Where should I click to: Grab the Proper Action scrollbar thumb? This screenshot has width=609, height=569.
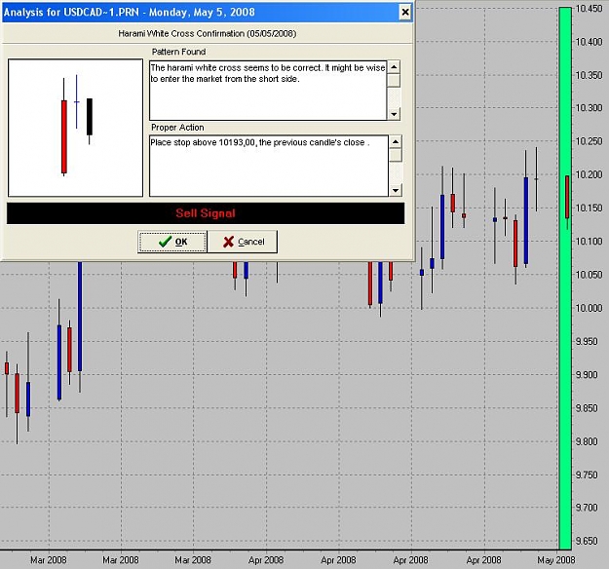click(396, 155)
